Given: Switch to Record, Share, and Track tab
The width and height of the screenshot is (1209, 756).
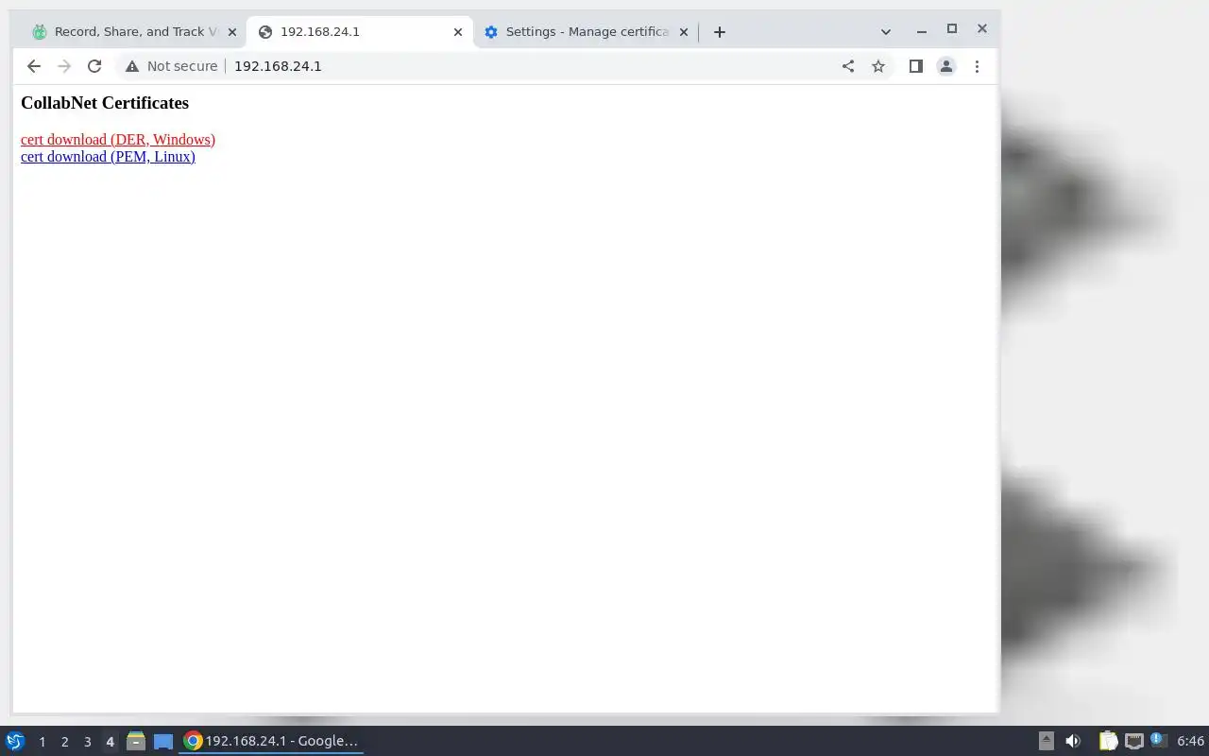Looking at the screenshot, I should point(133,32).
